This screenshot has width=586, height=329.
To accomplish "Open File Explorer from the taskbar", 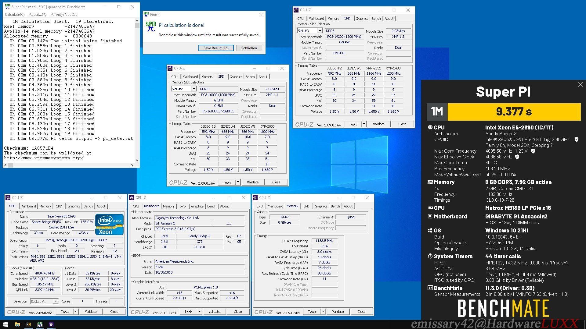I will (x=17, y=324).
